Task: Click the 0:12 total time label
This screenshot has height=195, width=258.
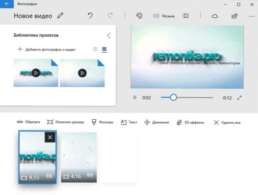Action: click(227, 98)
